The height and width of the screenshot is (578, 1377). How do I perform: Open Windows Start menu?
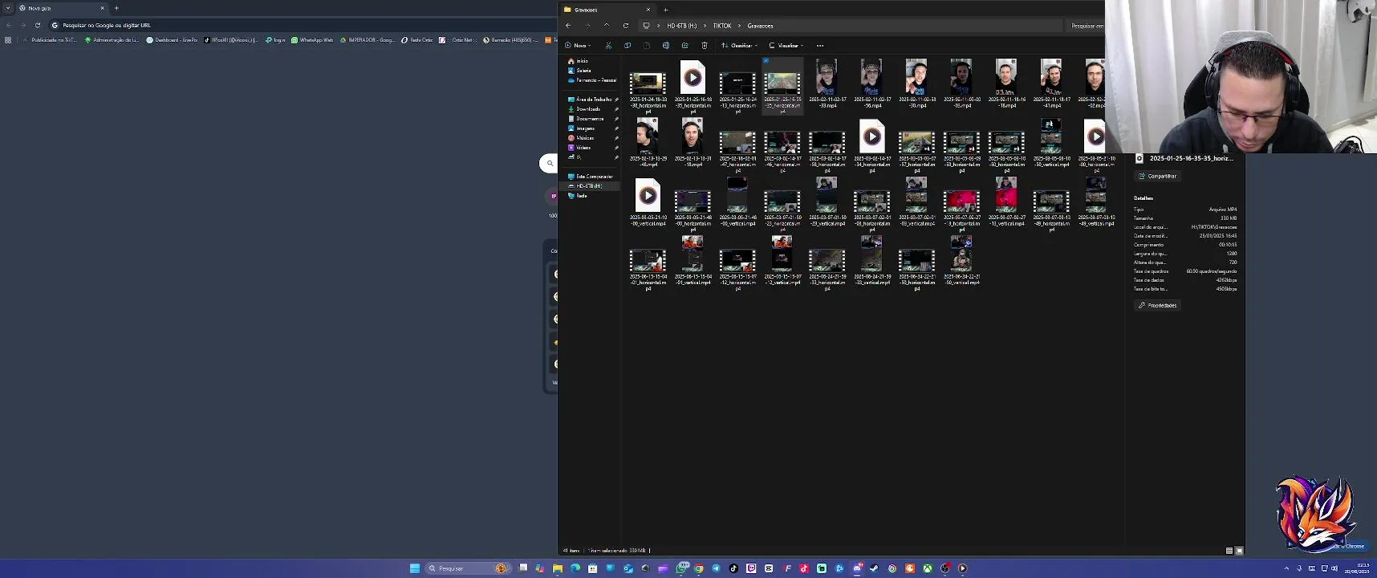coord(415,568)
